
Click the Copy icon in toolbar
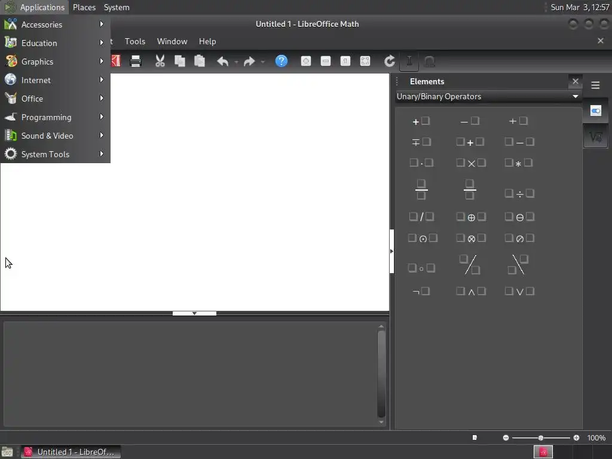click(179, 61)
